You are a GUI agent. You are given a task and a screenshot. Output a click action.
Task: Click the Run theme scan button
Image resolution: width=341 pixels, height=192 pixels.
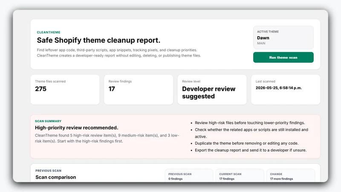point(283,58)
